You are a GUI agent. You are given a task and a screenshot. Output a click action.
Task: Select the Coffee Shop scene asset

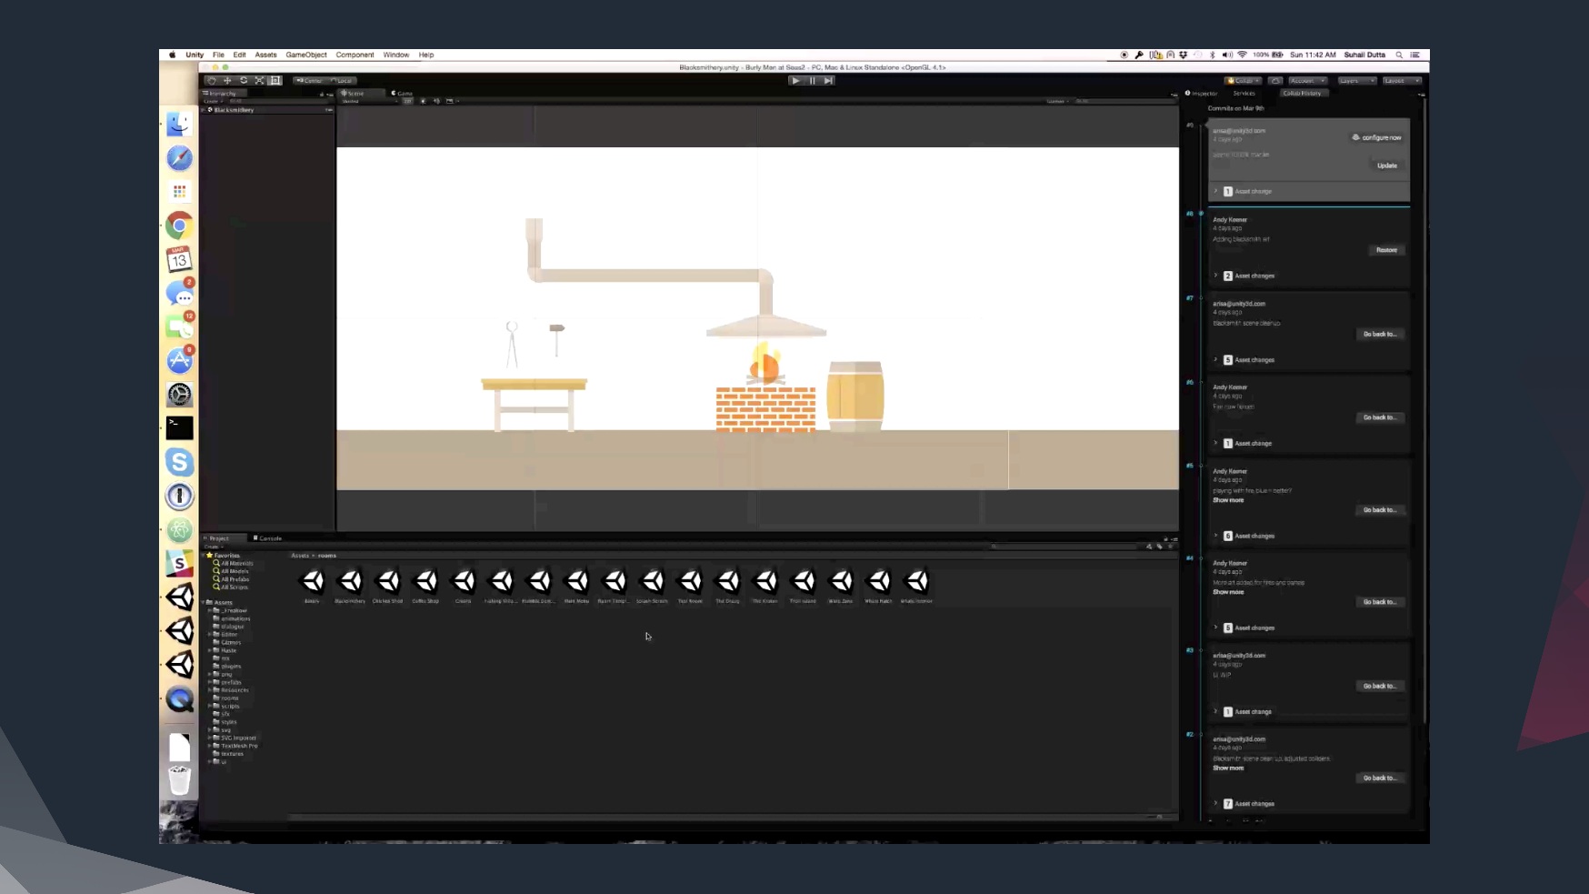(425, 582)
